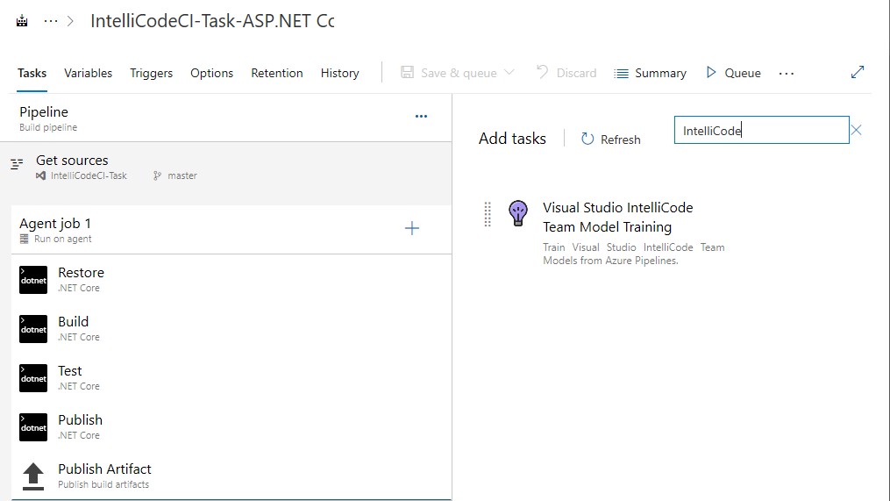Select the Pipeline header row

click(226, 118)
